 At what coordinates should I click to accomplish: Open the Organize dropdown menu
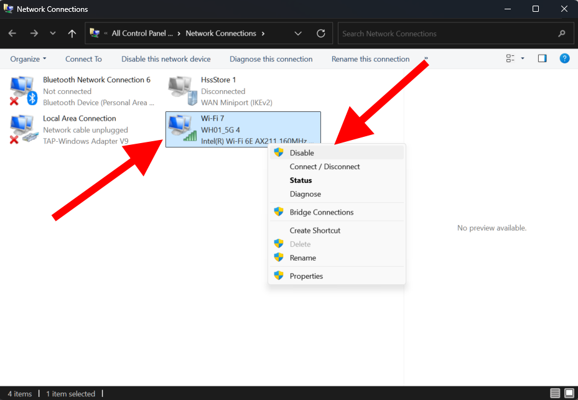29,59
